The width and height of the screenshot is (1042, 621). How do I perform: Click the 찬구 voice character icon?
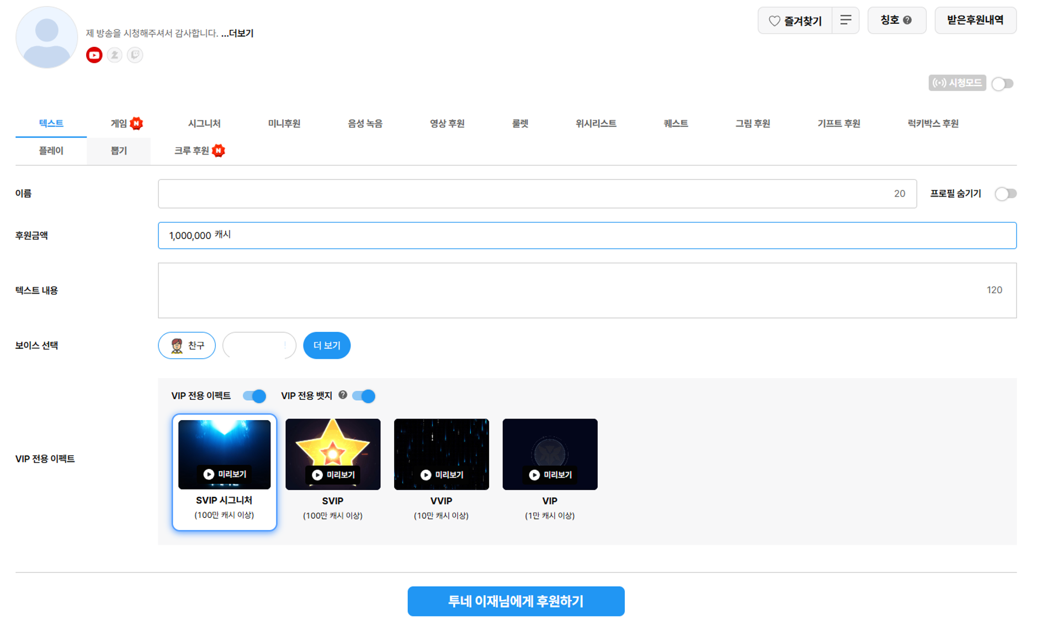click(177, 346)
